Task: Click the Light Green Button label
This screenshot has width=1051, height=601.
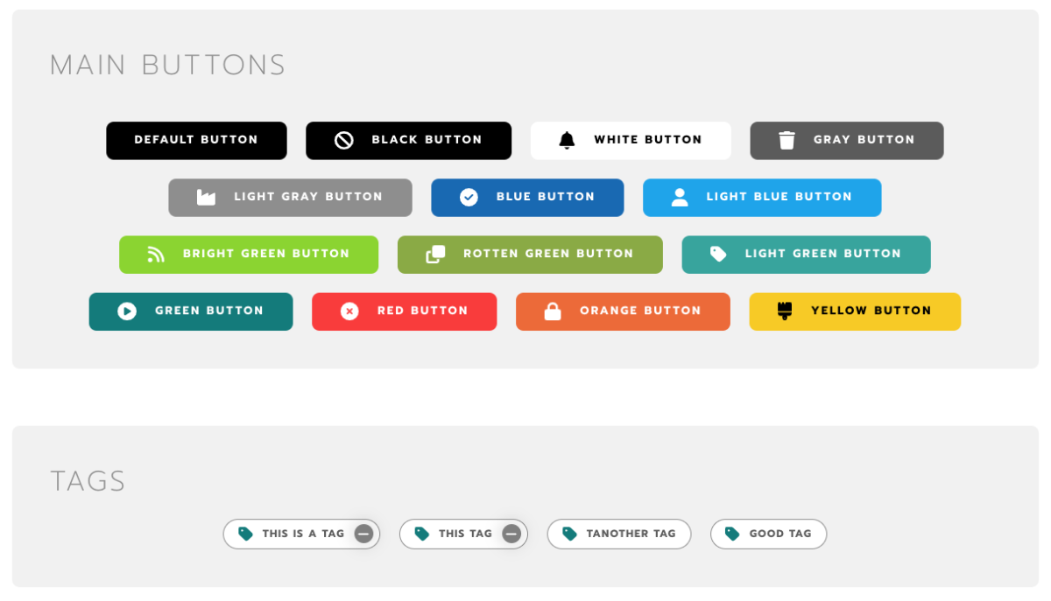Action: click(x=823, y=254)
